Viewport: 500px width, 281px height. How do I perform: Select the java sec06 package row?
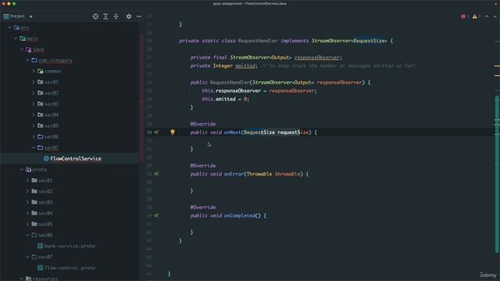[70, 137]
